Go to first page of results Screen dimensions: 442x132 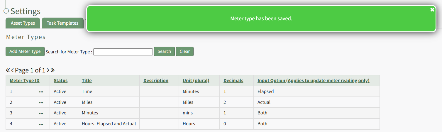(8, 70)
